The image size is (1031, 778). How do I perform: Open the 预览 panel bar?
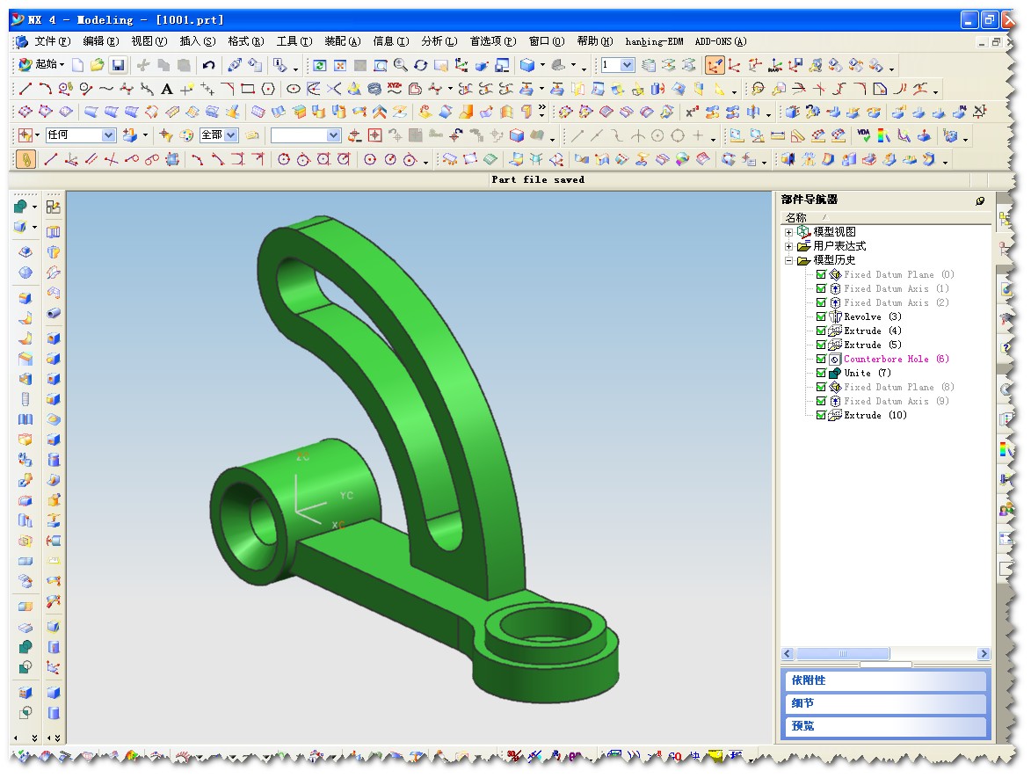coord(886,726)
